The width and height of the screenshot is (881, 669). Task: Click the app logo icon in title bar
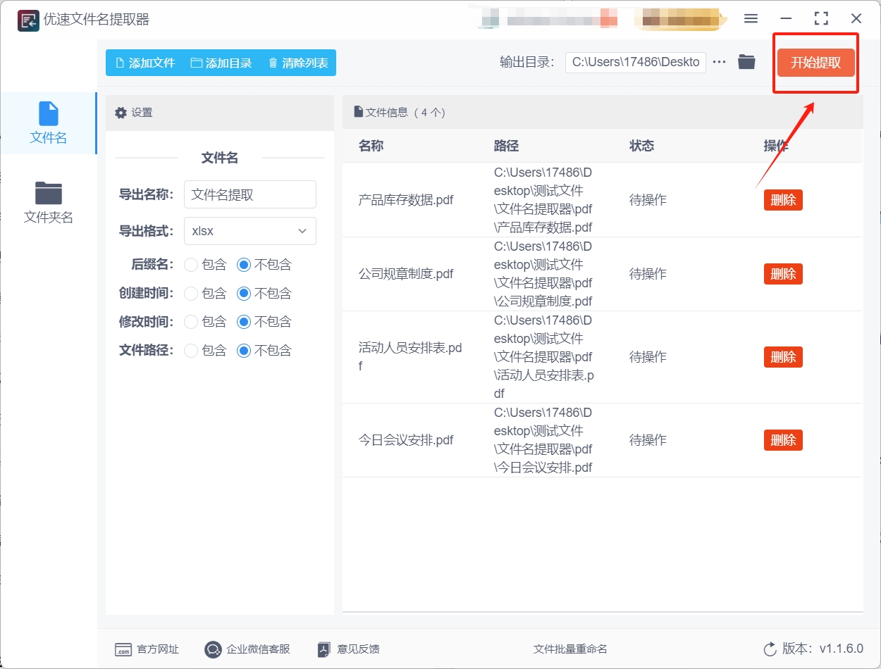(28, 20)
